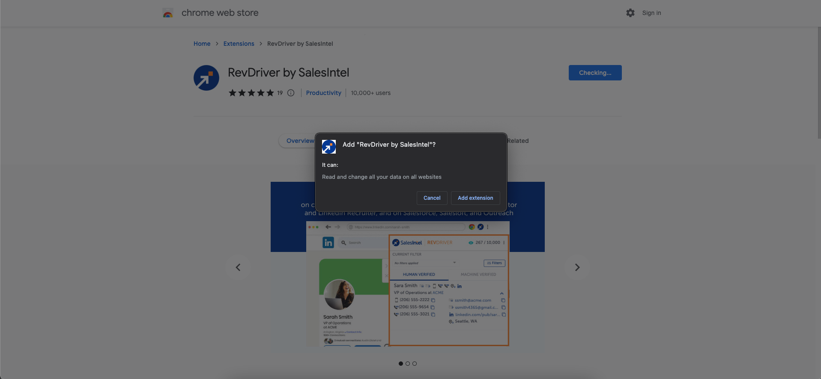Viewport: 821px width, 379px height.
Task: Click the RevDriver extension logo on page
Action: pyautogui.click(x=206, y=78)
